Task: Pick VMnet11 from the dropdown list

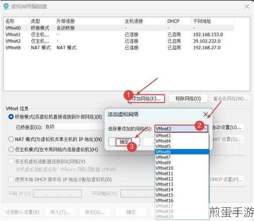Action: [x=182, y=173]
